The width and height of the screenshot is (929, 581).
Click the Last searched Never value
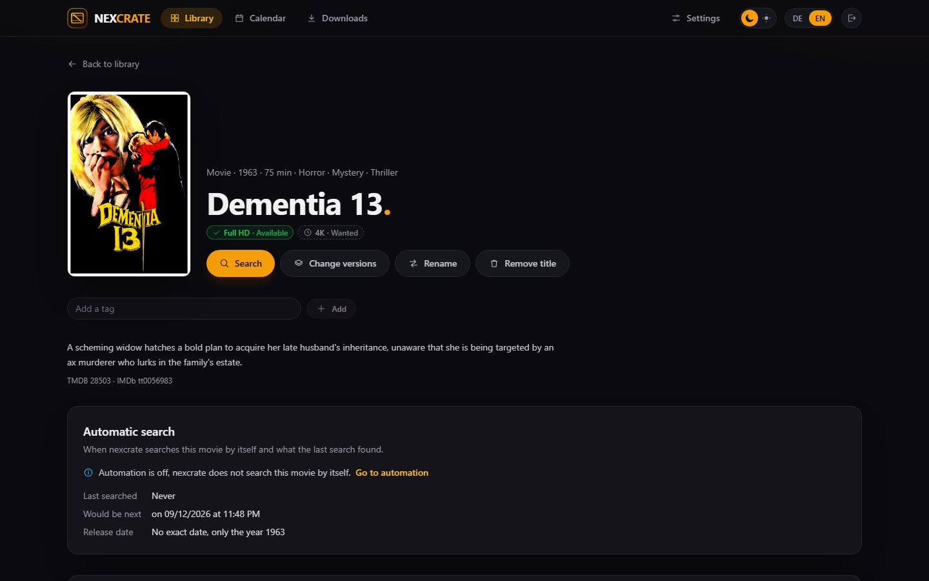[x=163, y=496]
